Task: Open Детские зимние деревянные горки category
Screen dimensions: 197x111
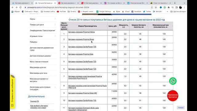Action: click(x=42, y=49)
